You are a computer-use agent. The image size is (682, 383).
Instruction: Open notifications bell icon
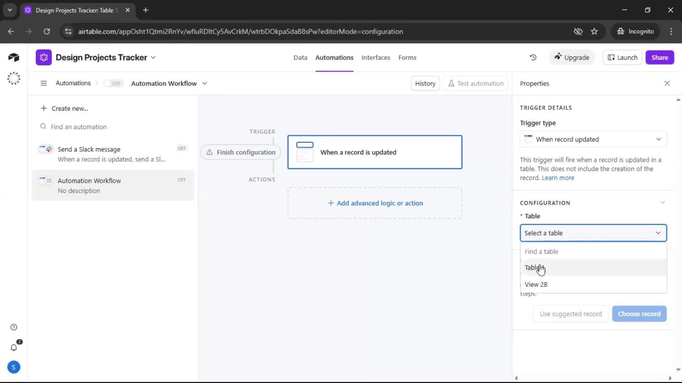point(13,348)
